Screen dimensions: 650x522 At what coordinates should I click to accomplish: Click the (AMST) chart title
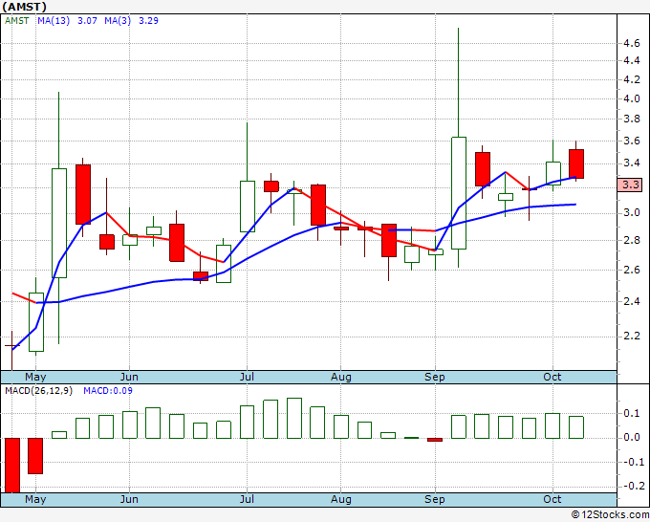point(25,7)
